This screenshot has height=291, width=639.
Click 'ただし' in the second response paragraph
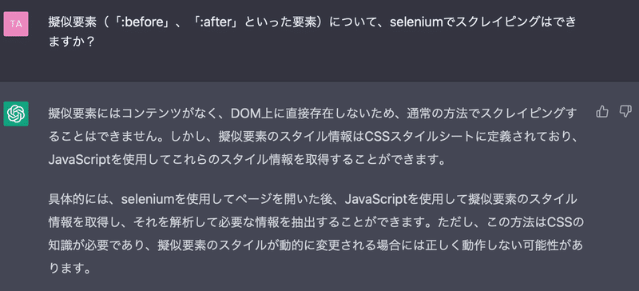pyautogui.click(x=453, y=222)
